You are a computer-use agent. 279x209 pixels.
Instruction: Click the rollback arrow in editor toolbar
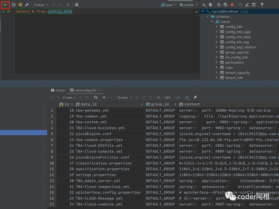pyautogui.click(x=60, y=5)
